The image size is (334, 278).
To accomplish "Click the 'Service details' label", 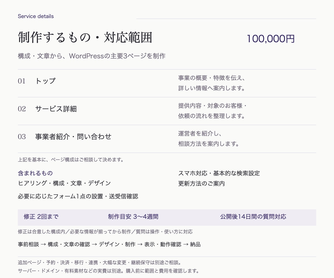I will (36, 16).
